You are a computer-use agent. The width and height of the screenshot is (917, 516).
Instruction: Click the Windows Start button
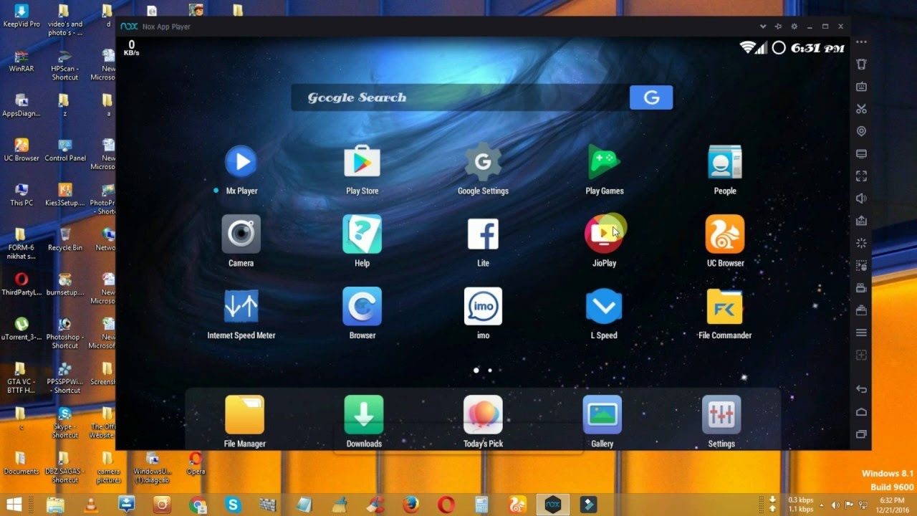pyautogui.click(x=13, y=505)
